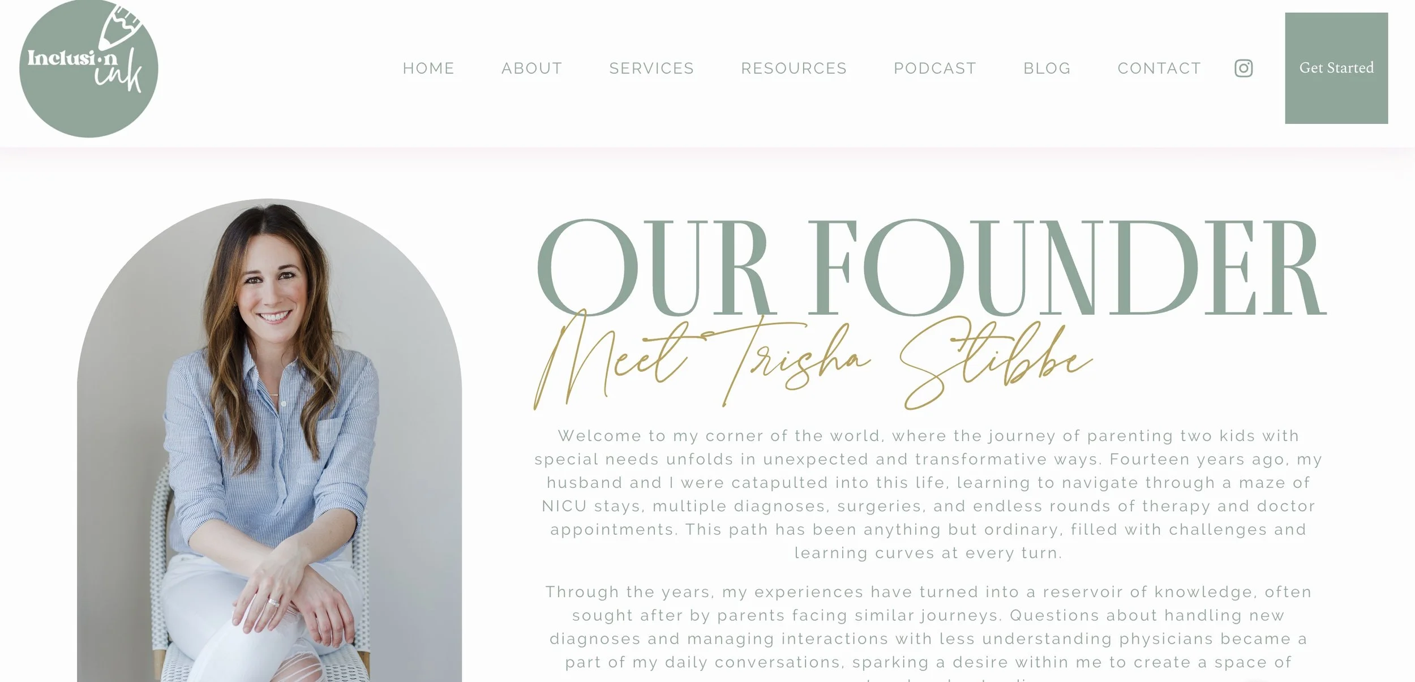Click the Get Started button

click(1336, 68)
